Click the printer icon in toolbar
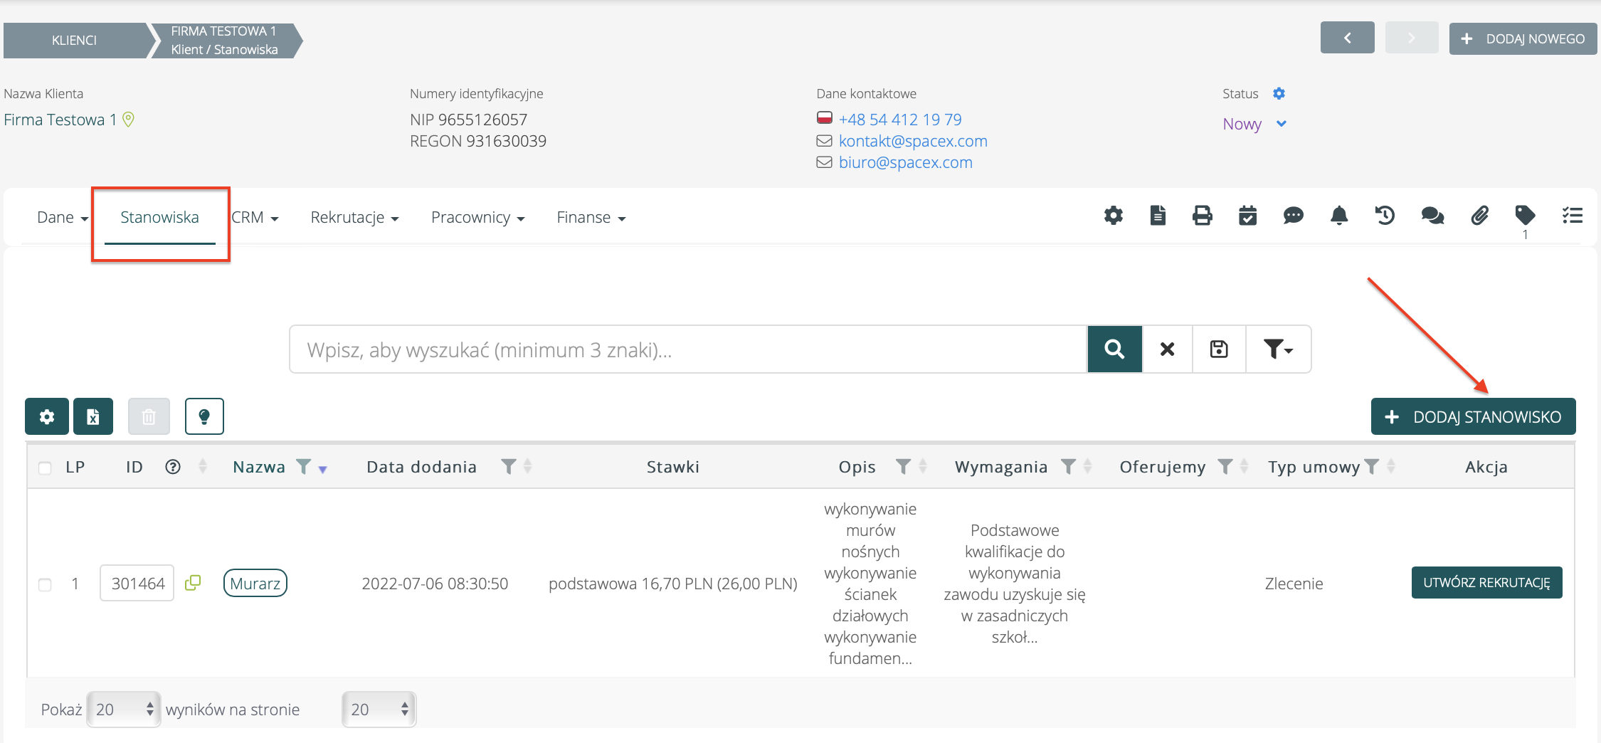Image resolution: width=1601 pixels, height=743 pixels. pyautogui.click(x=1202, y=216)
